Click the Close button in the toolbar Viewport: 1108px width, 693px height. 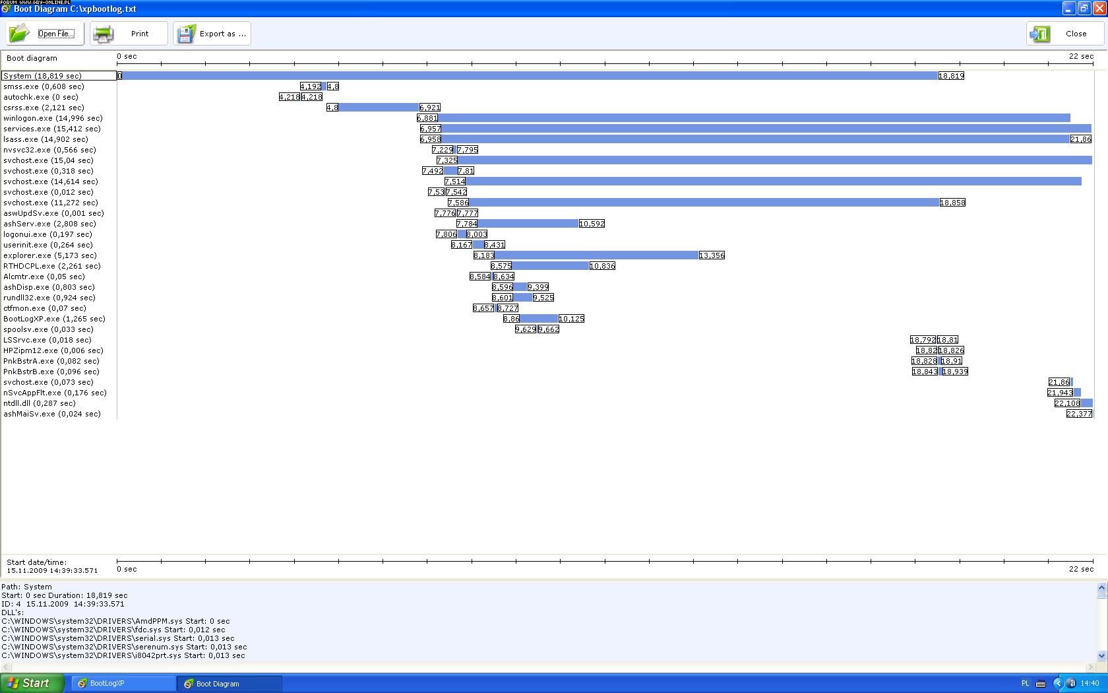click(1064, 34)
